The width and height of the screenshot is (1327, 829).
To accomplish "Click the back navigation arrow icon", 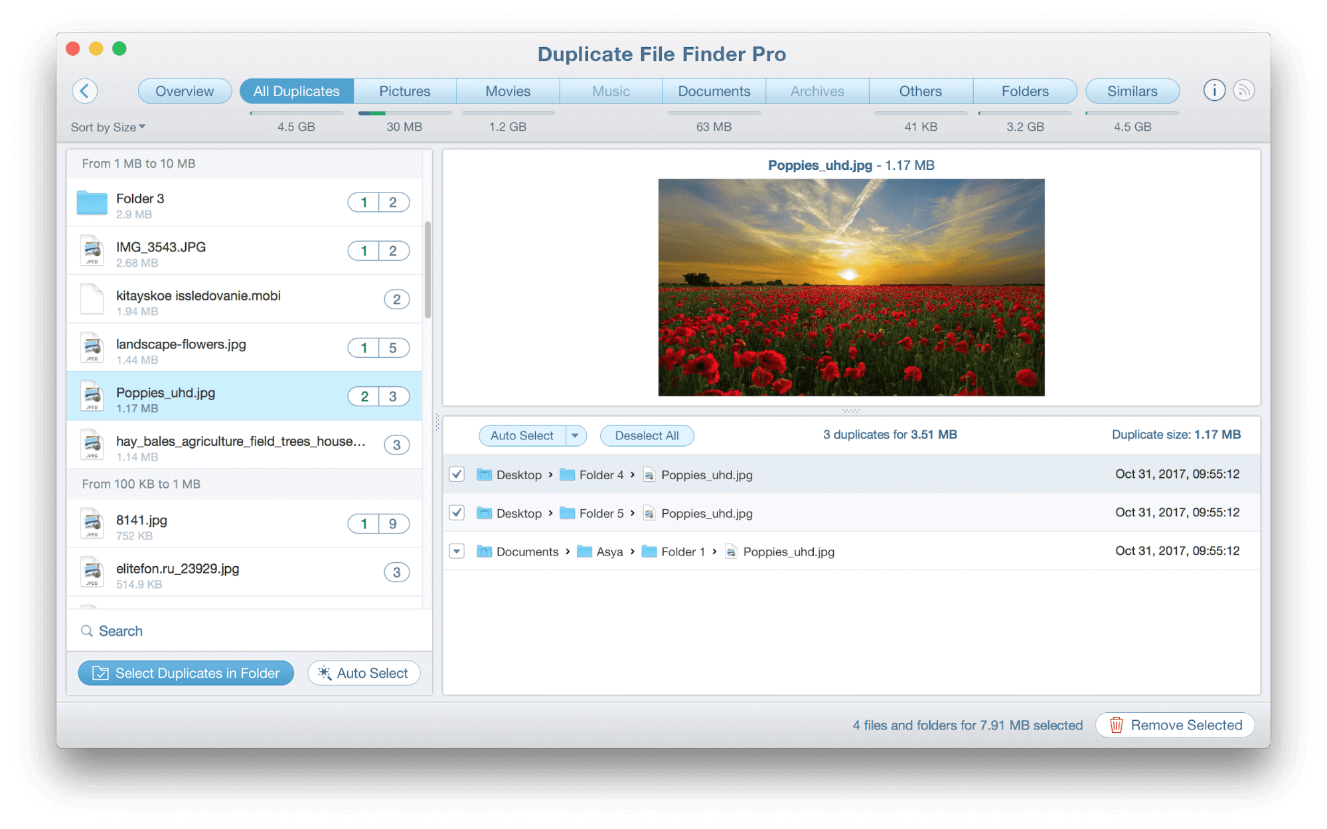I will tap(88, 90).
